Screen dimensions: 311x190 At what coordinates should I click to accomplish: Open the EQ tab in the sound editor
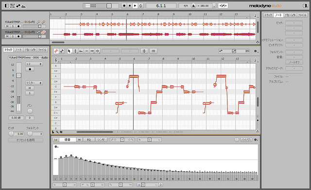(88, 139)
